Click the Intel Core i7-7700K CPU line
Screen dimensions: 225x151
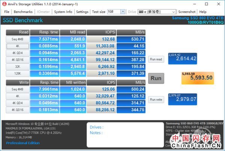click(x=34, y=133)
